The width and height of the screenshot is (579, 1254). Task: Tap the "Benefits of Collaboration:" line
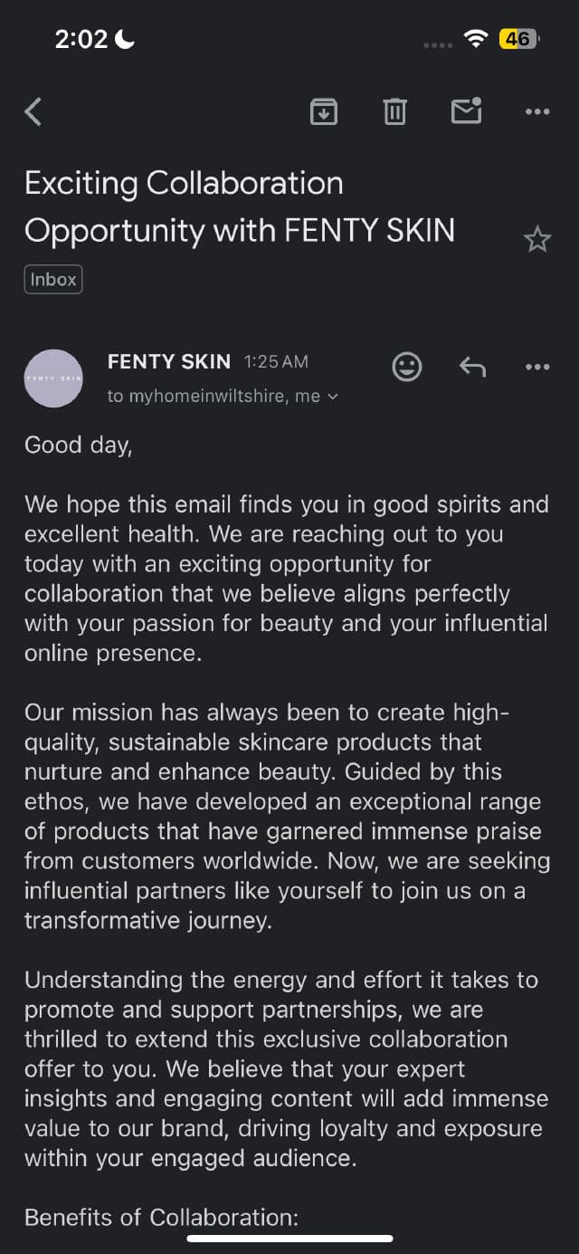(x=161, y=1218)
